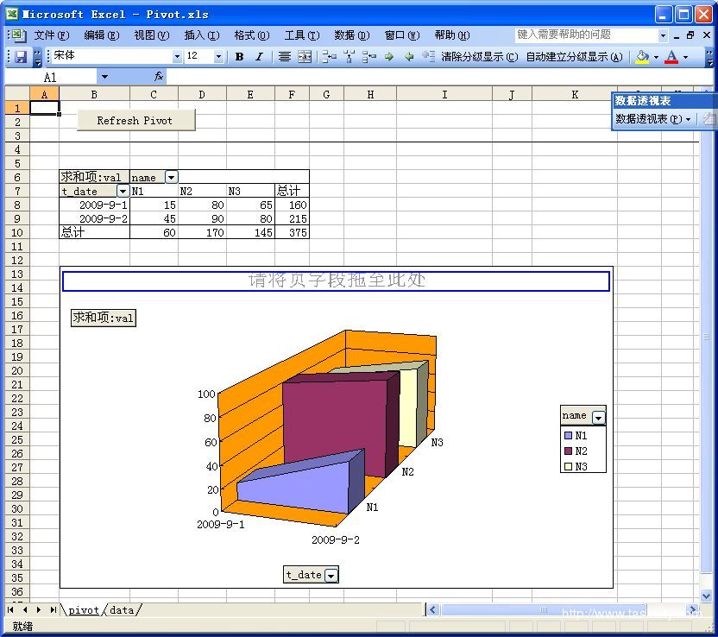The width and height of the screenshot is (718, 637).
Task: Click the Name Box showing A1
Action: [50, 77]
